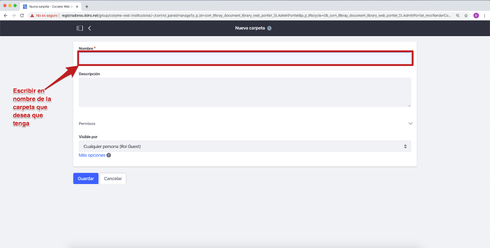Open the browser zoom magnifier icon
Viewport: 490px width, 248px height.
[x=458, y=16]
